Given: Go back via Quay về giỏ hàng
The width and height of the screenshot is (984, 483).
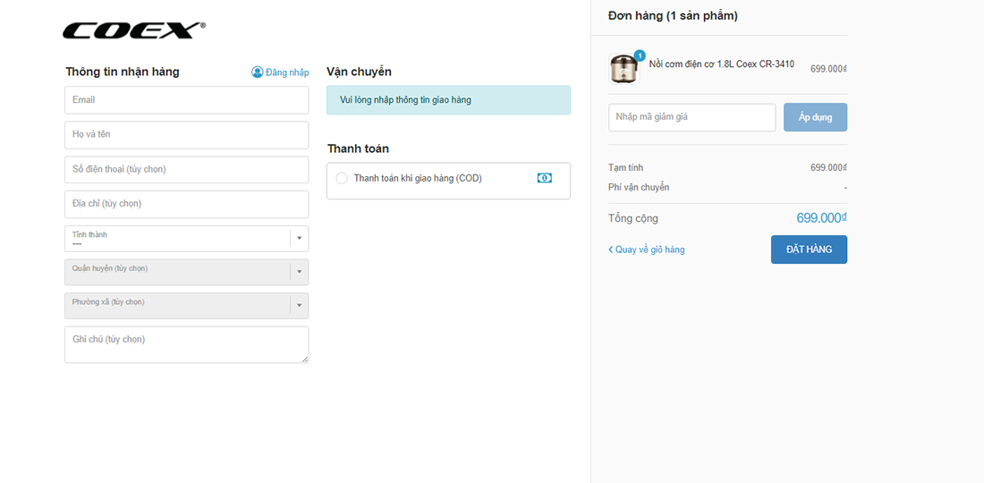Looking at the screenshot, I should (647, 250).
